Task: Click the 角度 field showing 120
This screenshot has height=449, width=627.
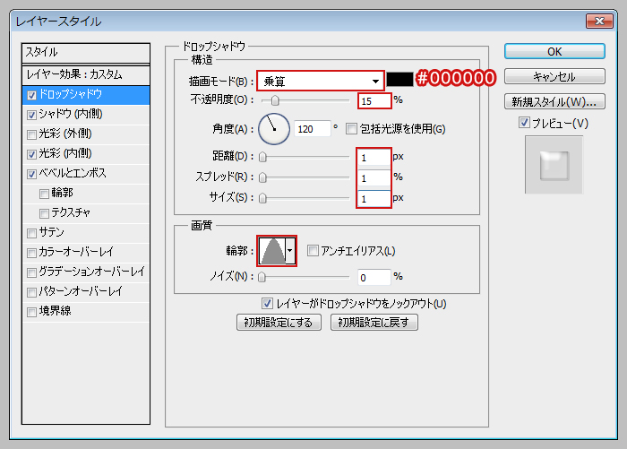Action: (313, 129)
